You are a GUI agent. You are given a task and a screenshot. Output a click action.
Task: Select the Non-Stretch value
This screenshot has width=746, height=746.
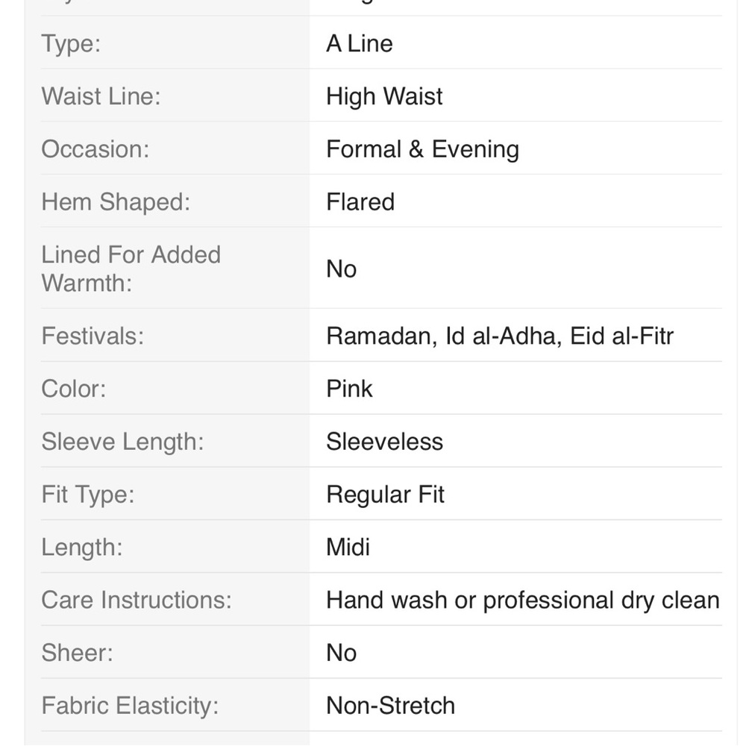tap(390, 706)
